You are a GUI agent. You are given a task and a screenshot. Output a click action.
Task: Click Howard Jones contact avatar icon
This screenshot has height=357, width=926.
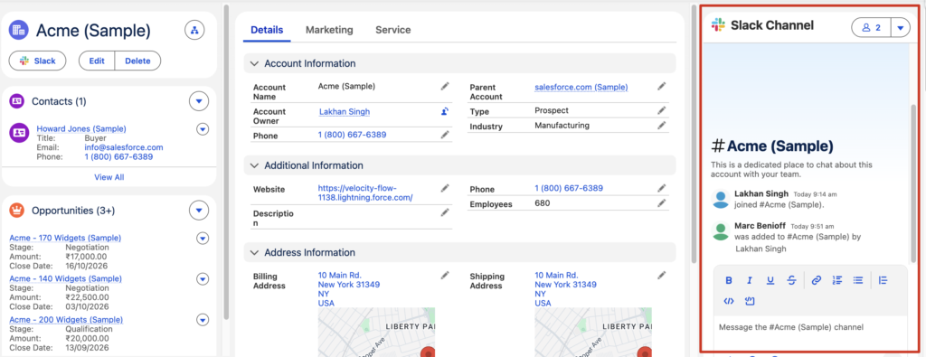pyautogui.click(x=19, y=132)
